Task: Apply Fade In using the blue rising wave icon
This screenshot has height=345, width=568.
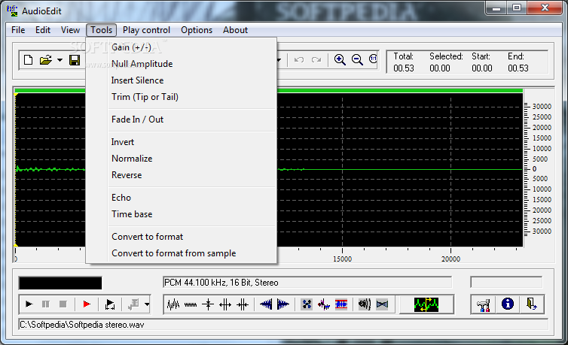Action: (266, 304)
